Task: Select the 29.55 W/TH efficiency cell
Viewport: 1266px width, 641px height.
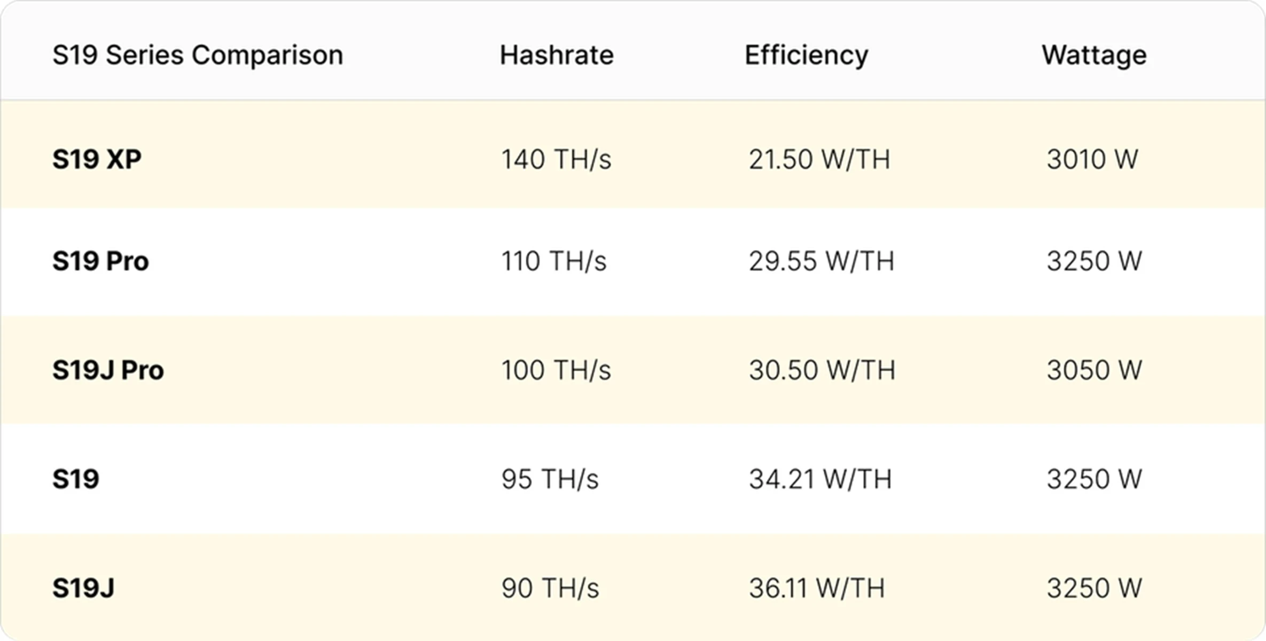Action: point(821,261)
